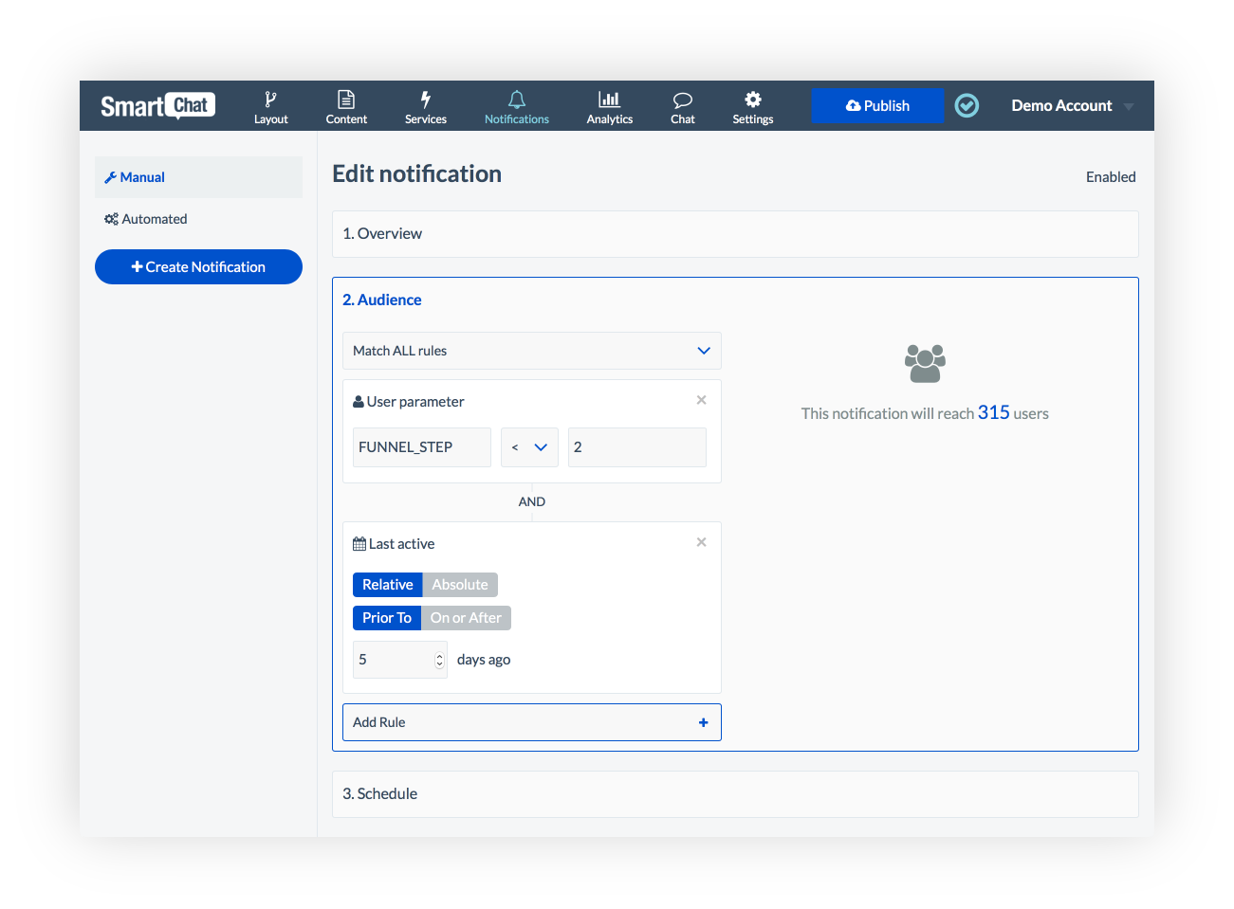1234x909 pixels.
Task: Click the FUNNEL_STEP parameter field
Action: (x=422, y=447)
